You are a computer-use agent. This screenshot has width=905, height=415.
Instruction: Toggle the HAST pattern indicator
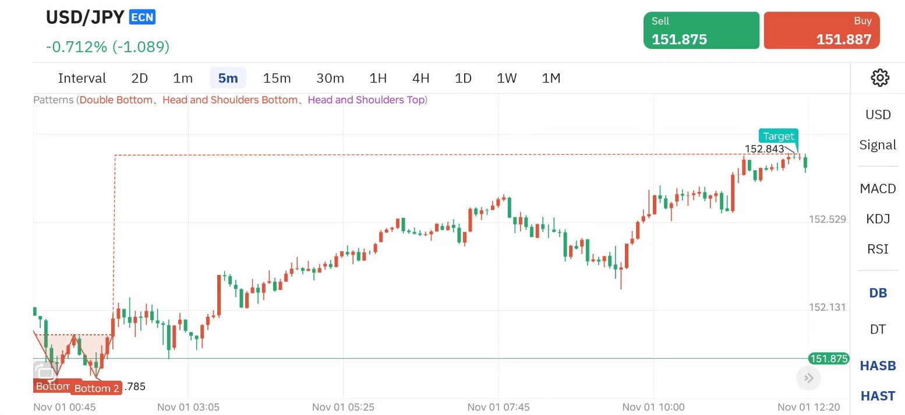(878, 396)
